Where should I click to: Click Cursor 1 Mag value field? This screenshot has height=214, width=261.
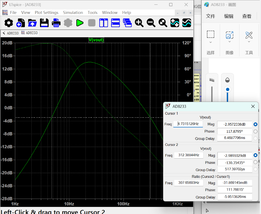(x=234, y=124)
